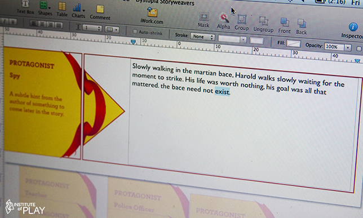Screen dimensions: 363x218
Task: Click the right blue indent marker on ruler
Action: pos(357,61)
